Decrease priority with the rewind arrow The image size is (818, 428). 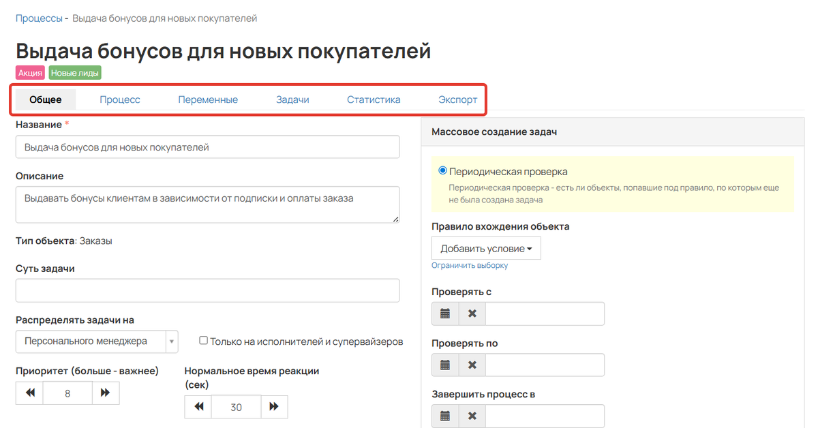(29, 393)
